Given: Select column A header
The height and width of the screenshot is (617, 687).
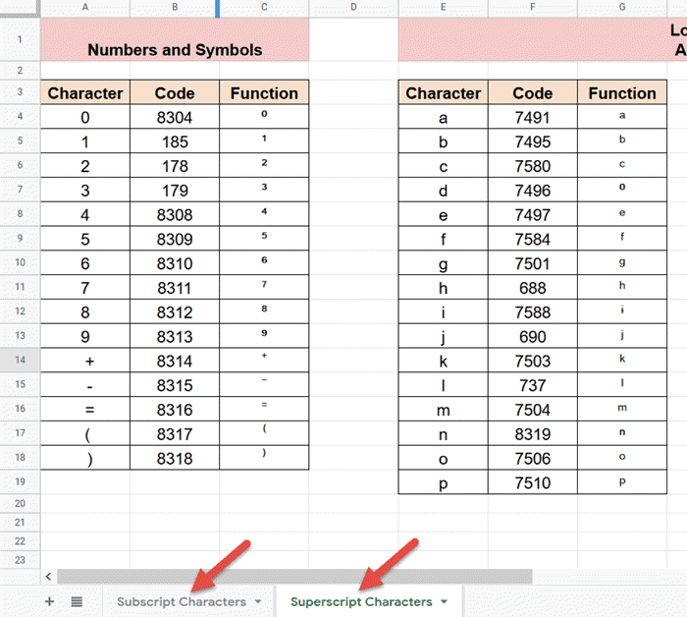Looking at the screenshot, I should (x=85, y=8).
